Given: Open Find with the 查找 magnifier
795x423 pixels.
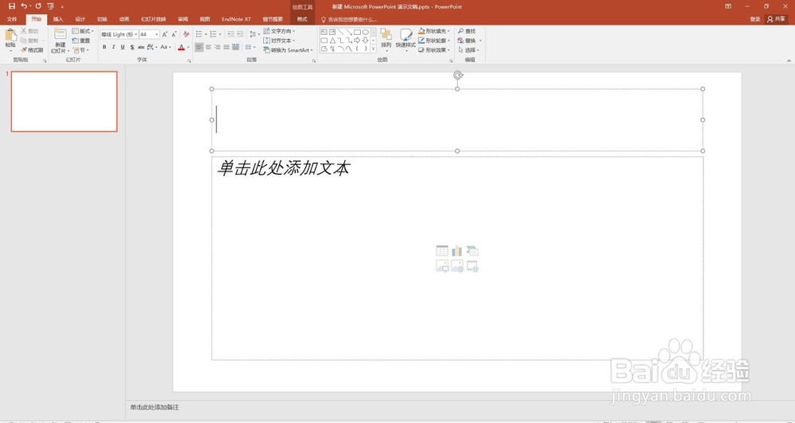Looking at the screenshot, I should (x=467, y=31).
